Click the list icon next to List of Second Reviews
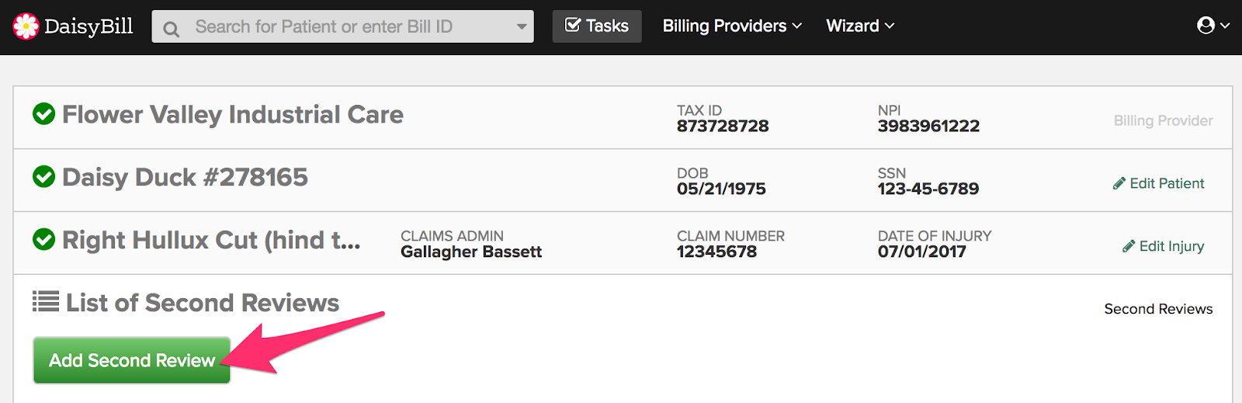This screenshot has height=403, width=1242. 46,301
